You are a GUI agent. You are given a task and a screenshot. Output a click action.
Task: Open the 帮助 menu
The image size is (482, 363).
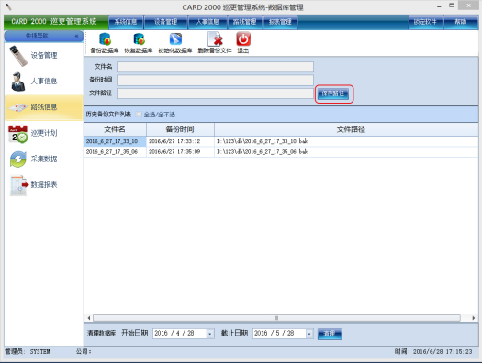[461, 22]
